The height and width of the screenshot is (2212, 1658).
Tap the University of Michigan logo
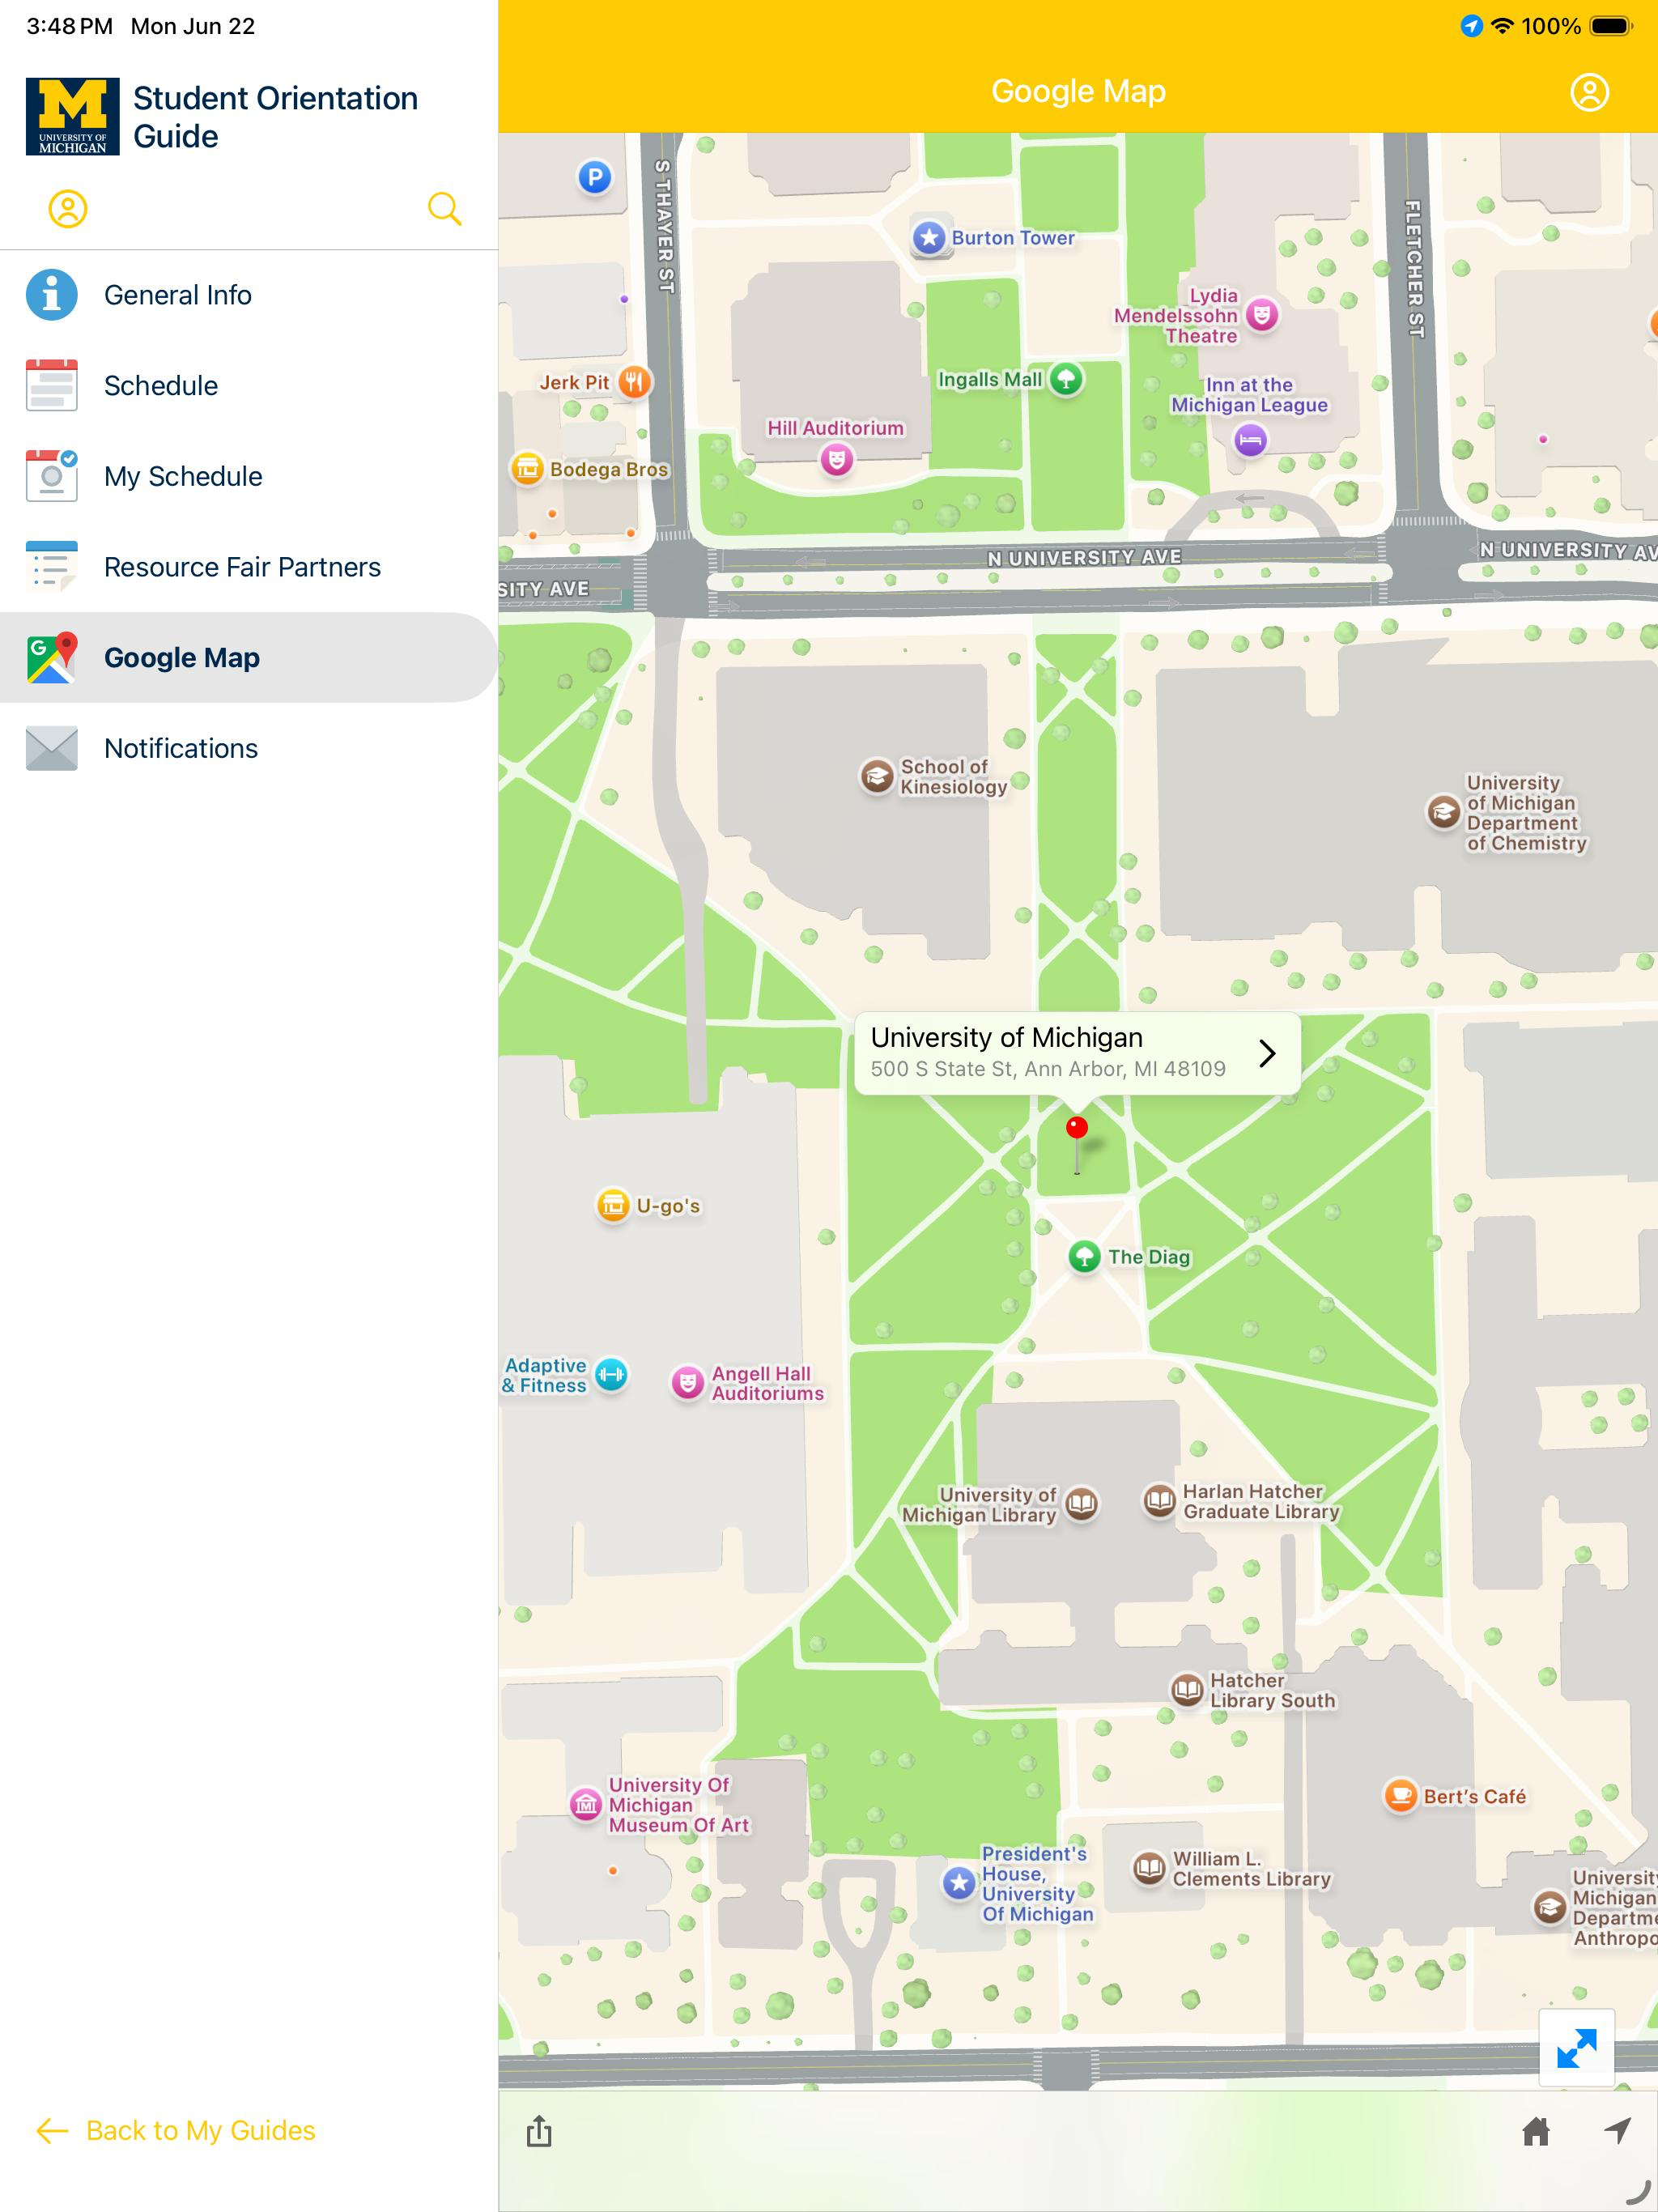(x=73, y=117)
